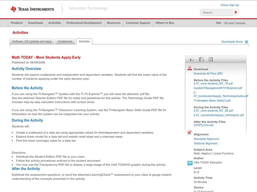Click 'Math: Algebra I: Linear Functions' text

214,153
